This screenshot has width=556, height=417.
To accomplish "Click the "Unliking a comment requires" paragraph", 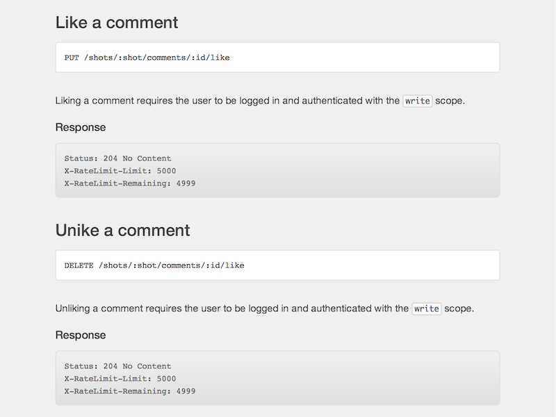I will (x=232, y=309).
